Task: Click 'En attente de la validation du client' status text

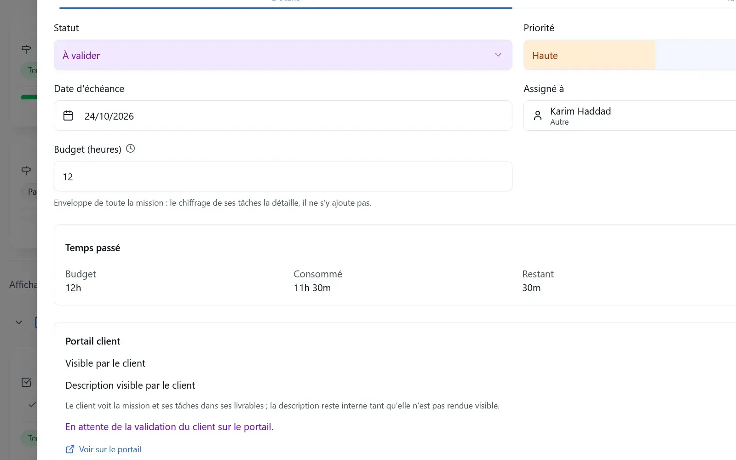Action: click(169, 427)
